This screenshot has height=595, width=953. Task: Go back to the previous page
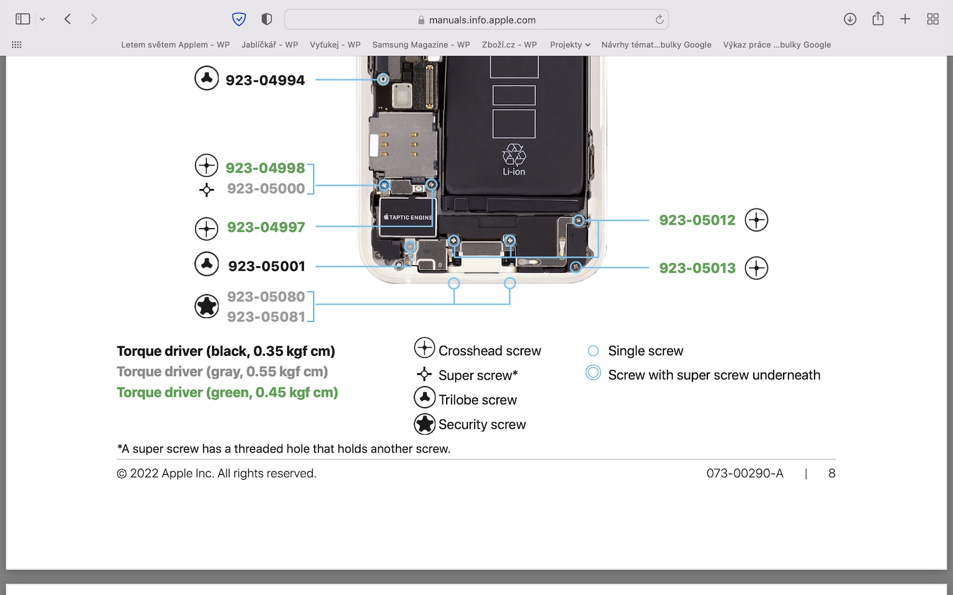(x=68, y=19)
